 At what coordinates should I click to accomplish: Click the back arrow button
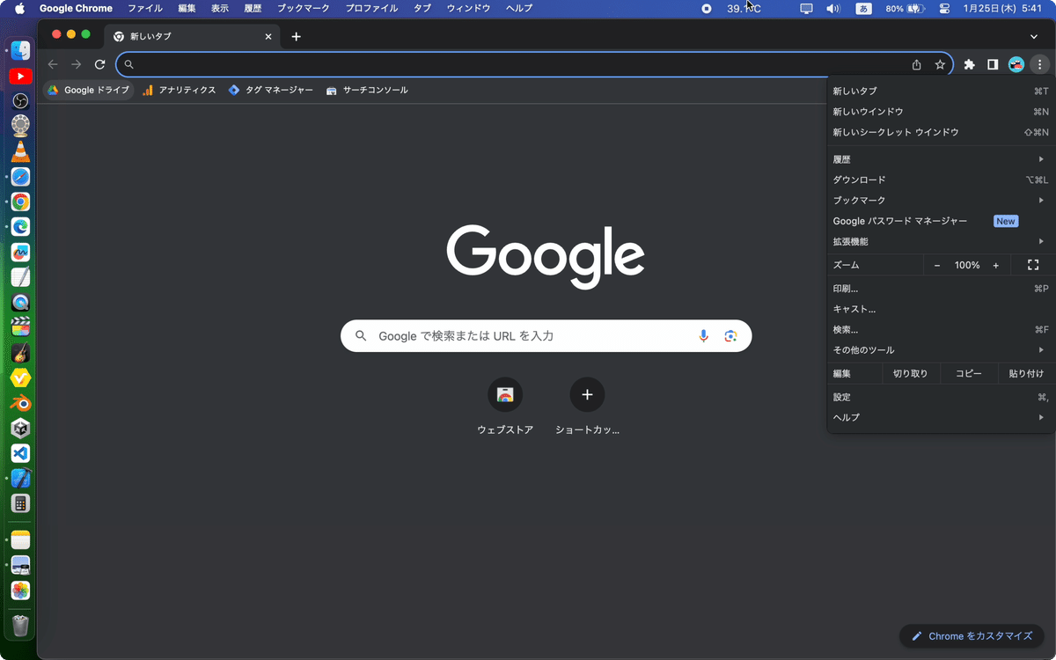[x=53, y=64]
